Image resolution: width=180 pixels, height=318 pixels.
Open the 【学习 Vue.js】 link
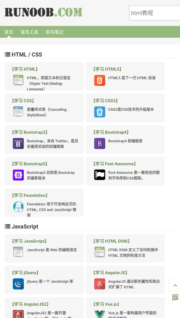coord(106,304)
